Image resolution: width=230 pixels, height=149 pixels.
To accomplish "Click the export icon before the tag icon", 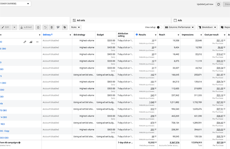I will (x=58, y=27).
